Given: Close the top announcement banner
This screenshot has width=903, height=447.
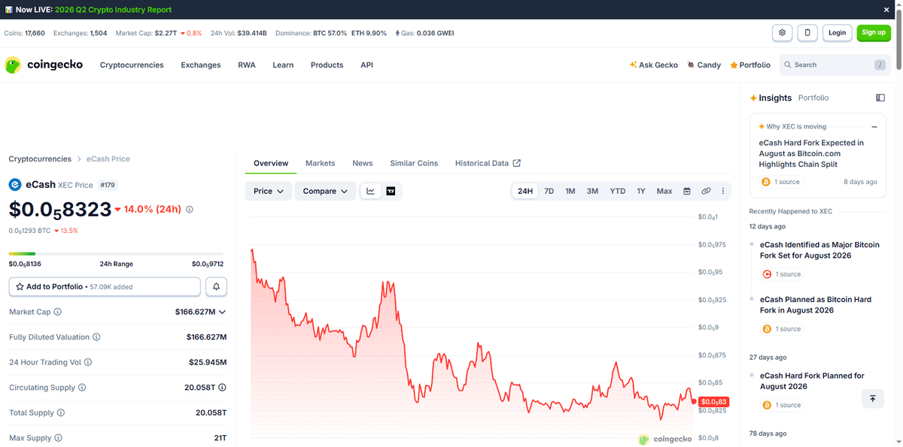Looking at the screenshot, I should (x=886, y=10).
